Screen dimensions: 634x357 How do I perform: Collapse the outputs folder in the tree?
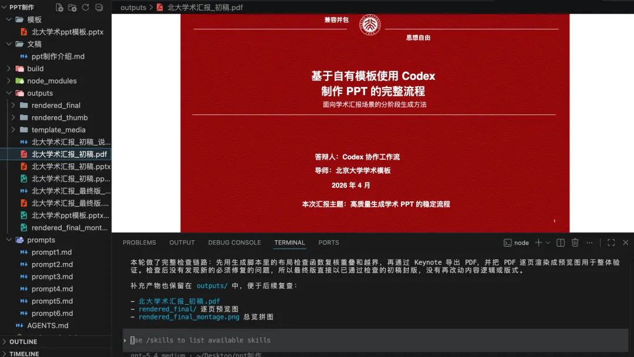point(8,93)
